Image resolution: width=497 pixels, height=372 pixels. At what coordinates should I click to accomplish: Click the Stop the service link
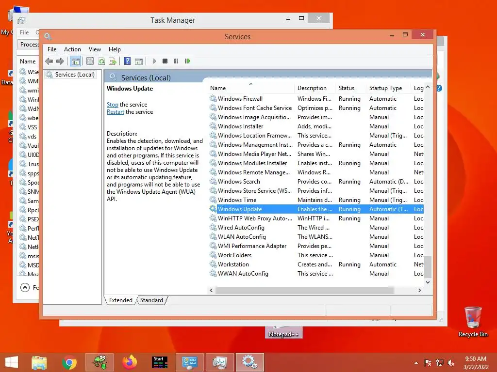pos(113,105)
